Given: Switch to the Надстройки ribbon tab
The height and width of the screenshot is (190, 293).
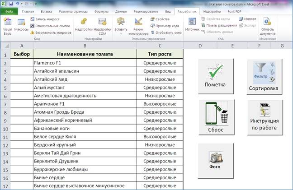Looking at the screenshot, I should pyautogui.click(x=212, y=11).
